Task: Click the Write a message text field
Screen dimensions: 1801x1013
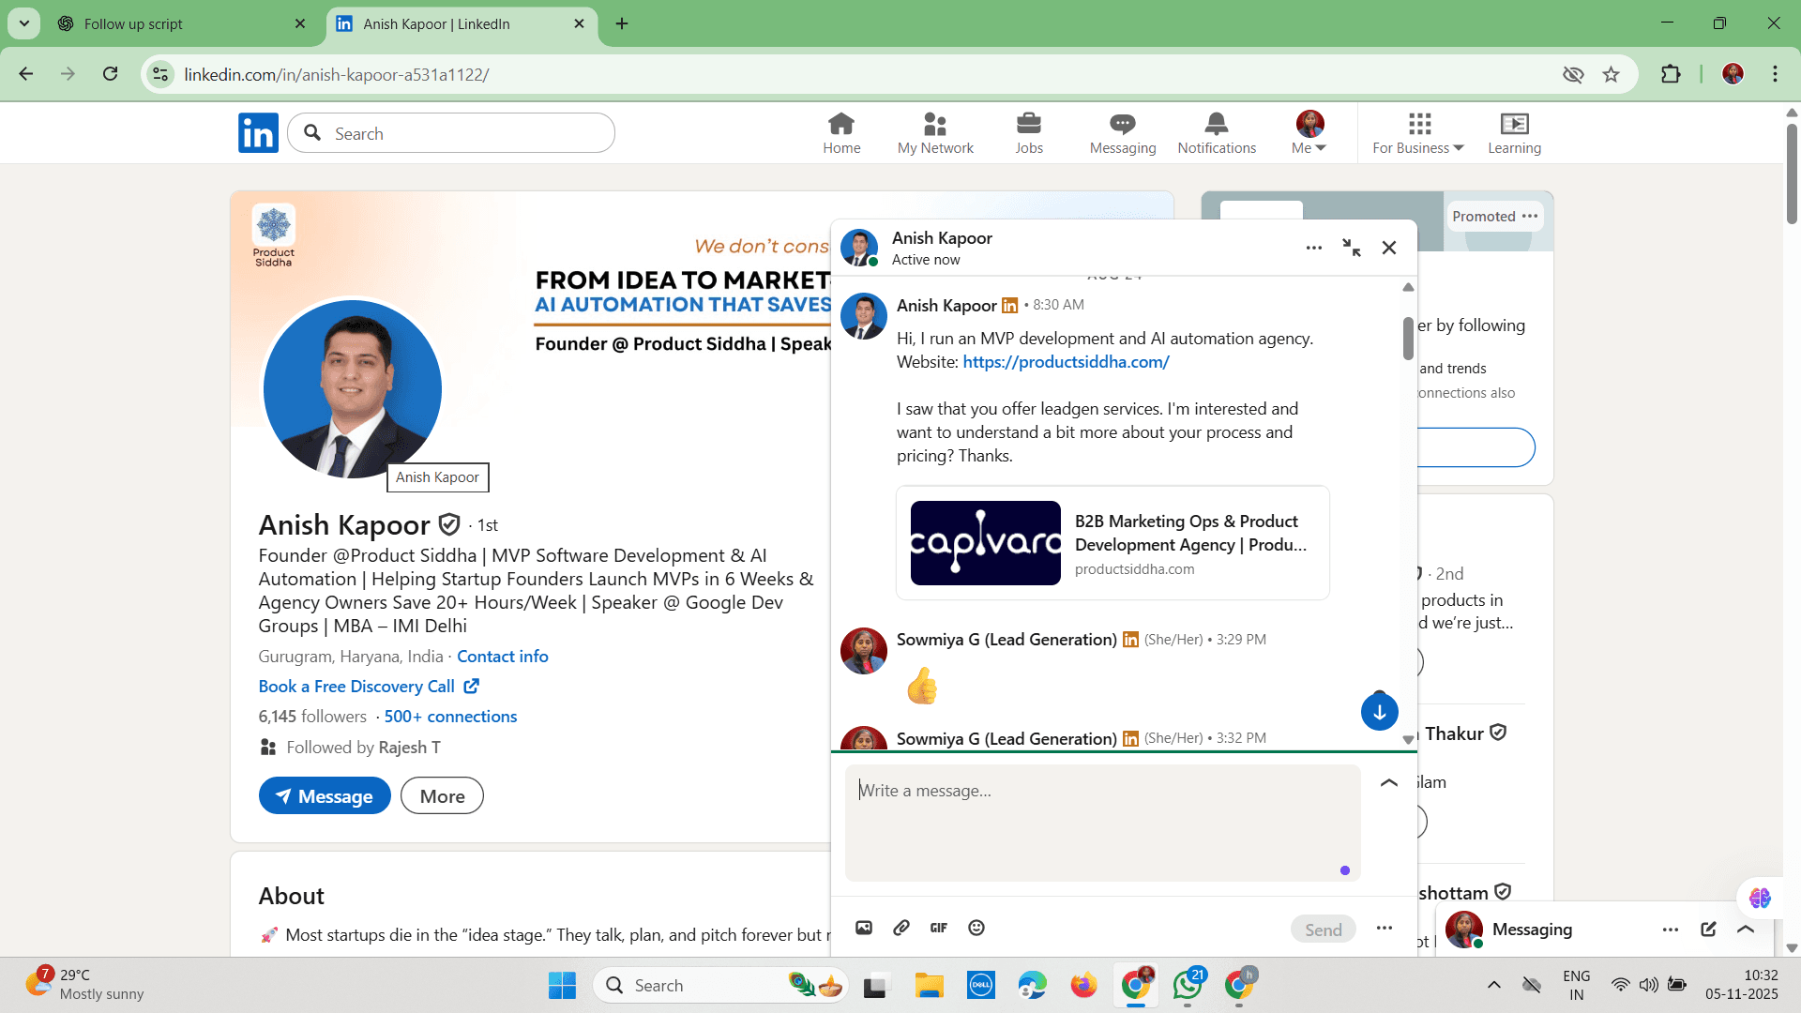Action: tap(1102, 823)
